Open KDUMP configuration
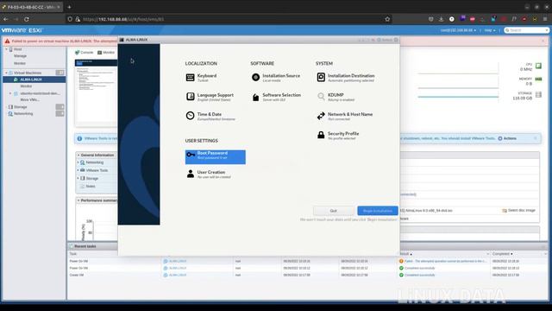 tap(336, 97)
